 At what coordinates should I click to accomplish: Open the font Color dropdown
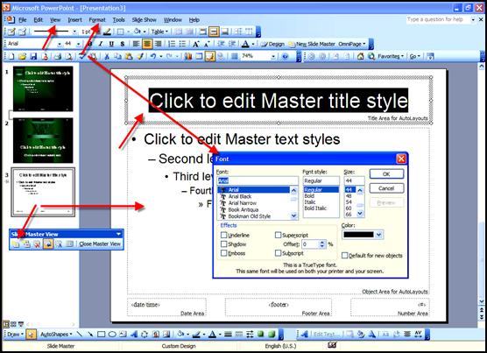click(379, 235)
